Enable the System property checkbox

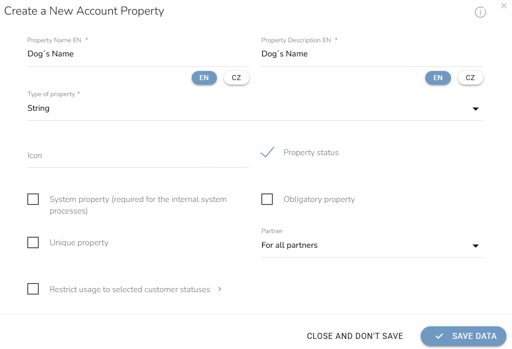(x=33, y=199)
